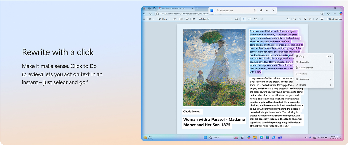
Task: Toggle fit to width button
Action: (x=237, y=19)
